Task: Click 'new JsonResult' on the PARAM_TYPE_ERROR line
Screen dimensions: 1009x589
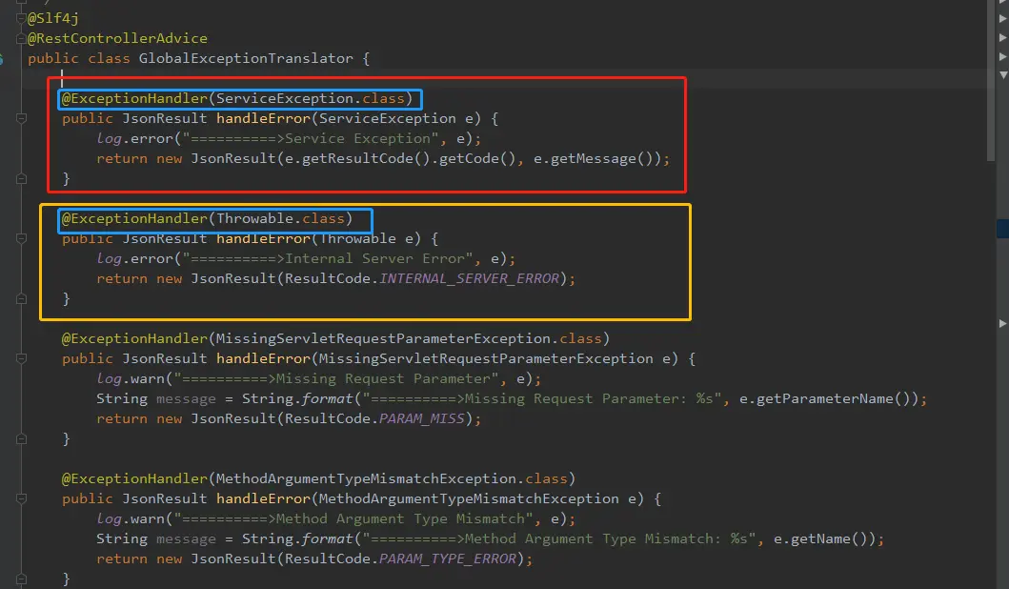Action: (x=216, y=559)
